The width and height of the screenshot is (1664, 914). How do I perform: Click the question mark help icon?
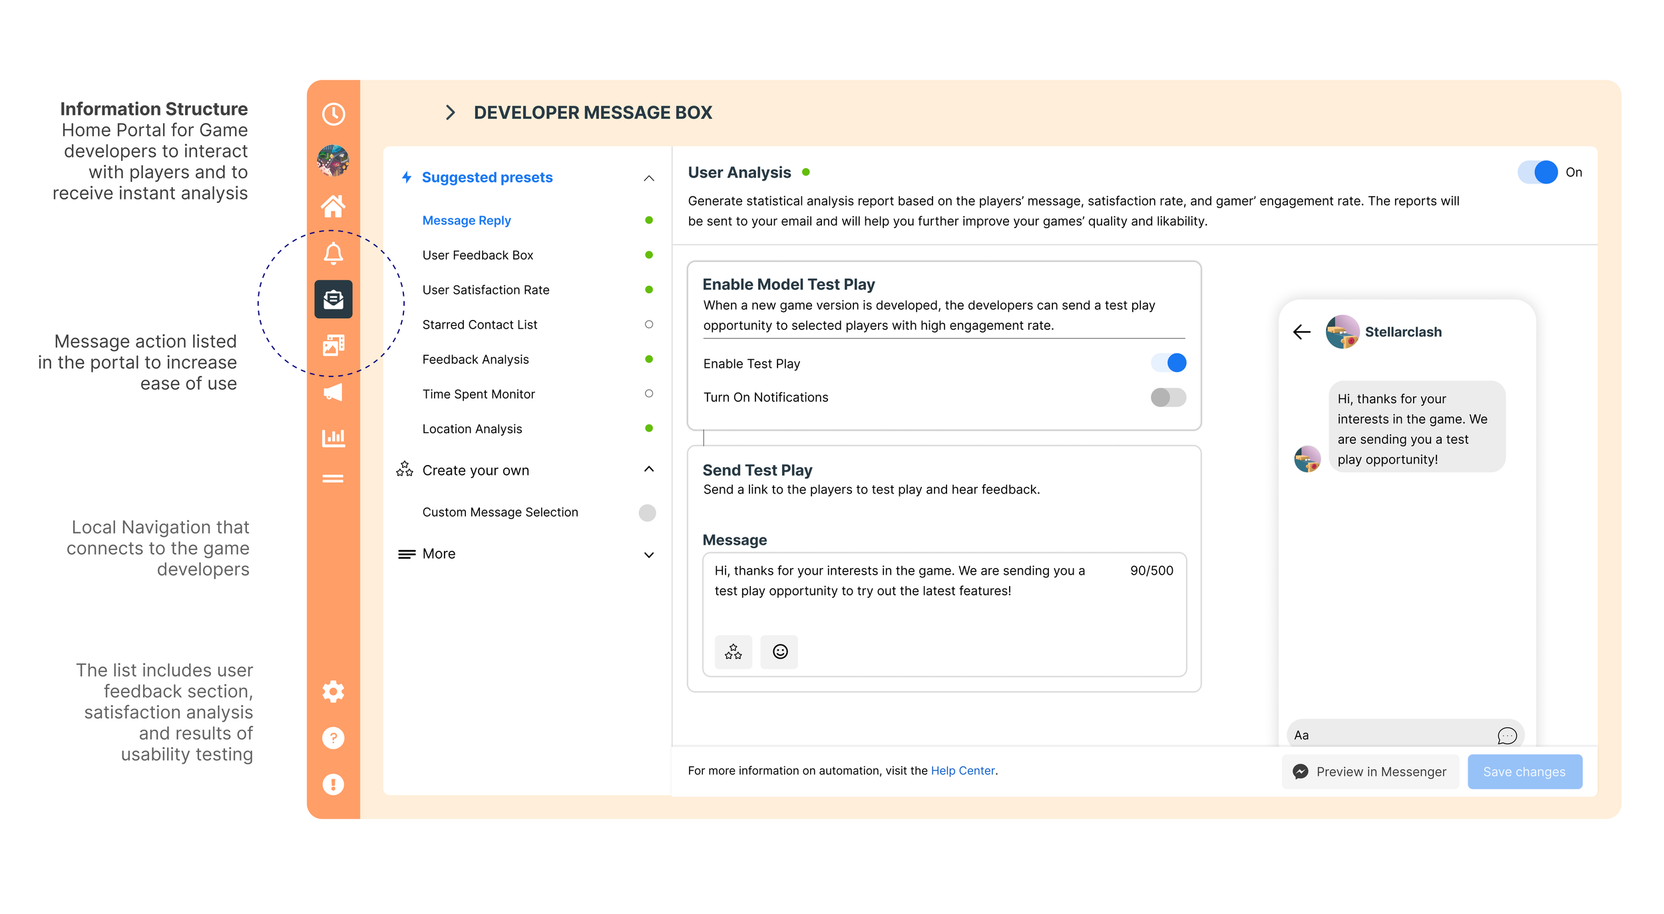(x=333, y=738)
